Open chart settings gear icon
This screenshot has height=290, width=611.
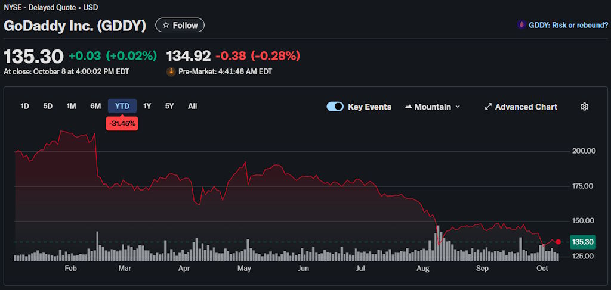coord(584,107)
